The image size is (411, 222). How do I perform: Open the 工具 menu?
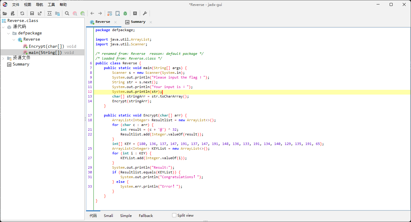[51, 5]
